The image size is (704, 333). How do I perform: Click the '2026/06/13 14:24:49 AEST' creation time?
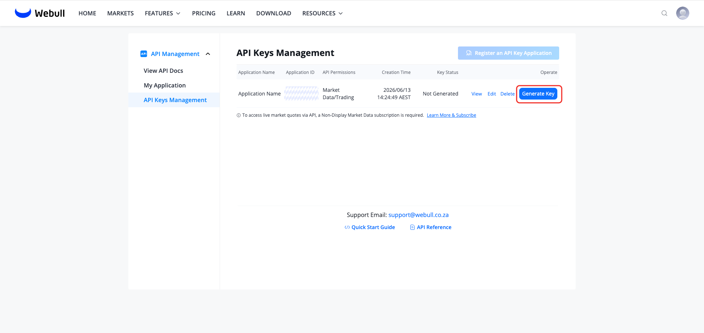coord(394,94)
